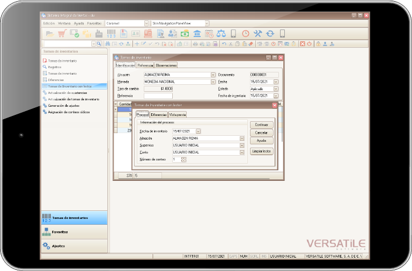This screenshot has height=271, width=412.
Task: Click the binoculars find icon
Action: (x=107, y=44)
